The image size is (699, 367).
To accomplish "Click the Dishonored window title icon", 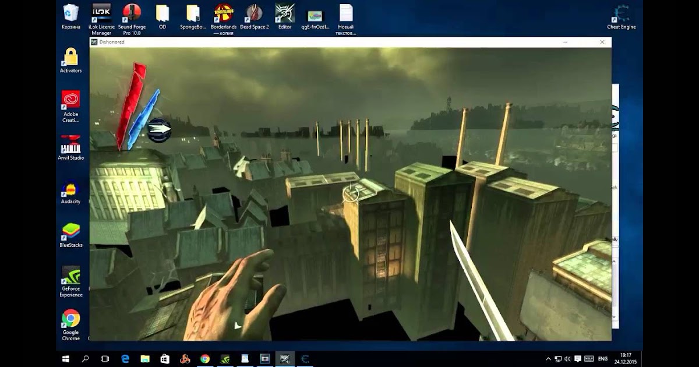I will pos(94,42).
